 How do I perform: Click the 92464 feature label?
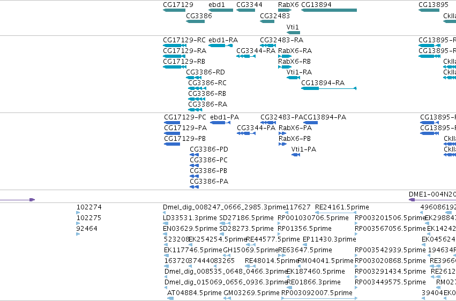pyautogui.click(x=87, y=229)
